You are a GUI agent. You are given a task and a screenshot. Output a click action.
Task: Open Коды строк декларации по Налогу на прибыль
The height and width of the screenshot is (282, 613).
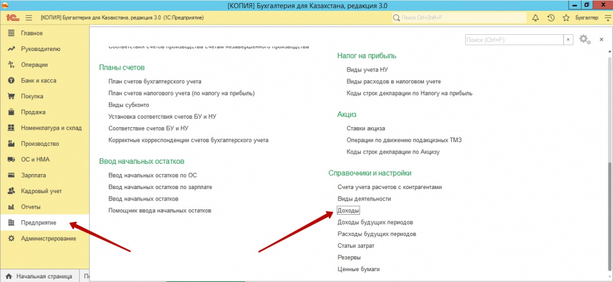pos(410,93)
